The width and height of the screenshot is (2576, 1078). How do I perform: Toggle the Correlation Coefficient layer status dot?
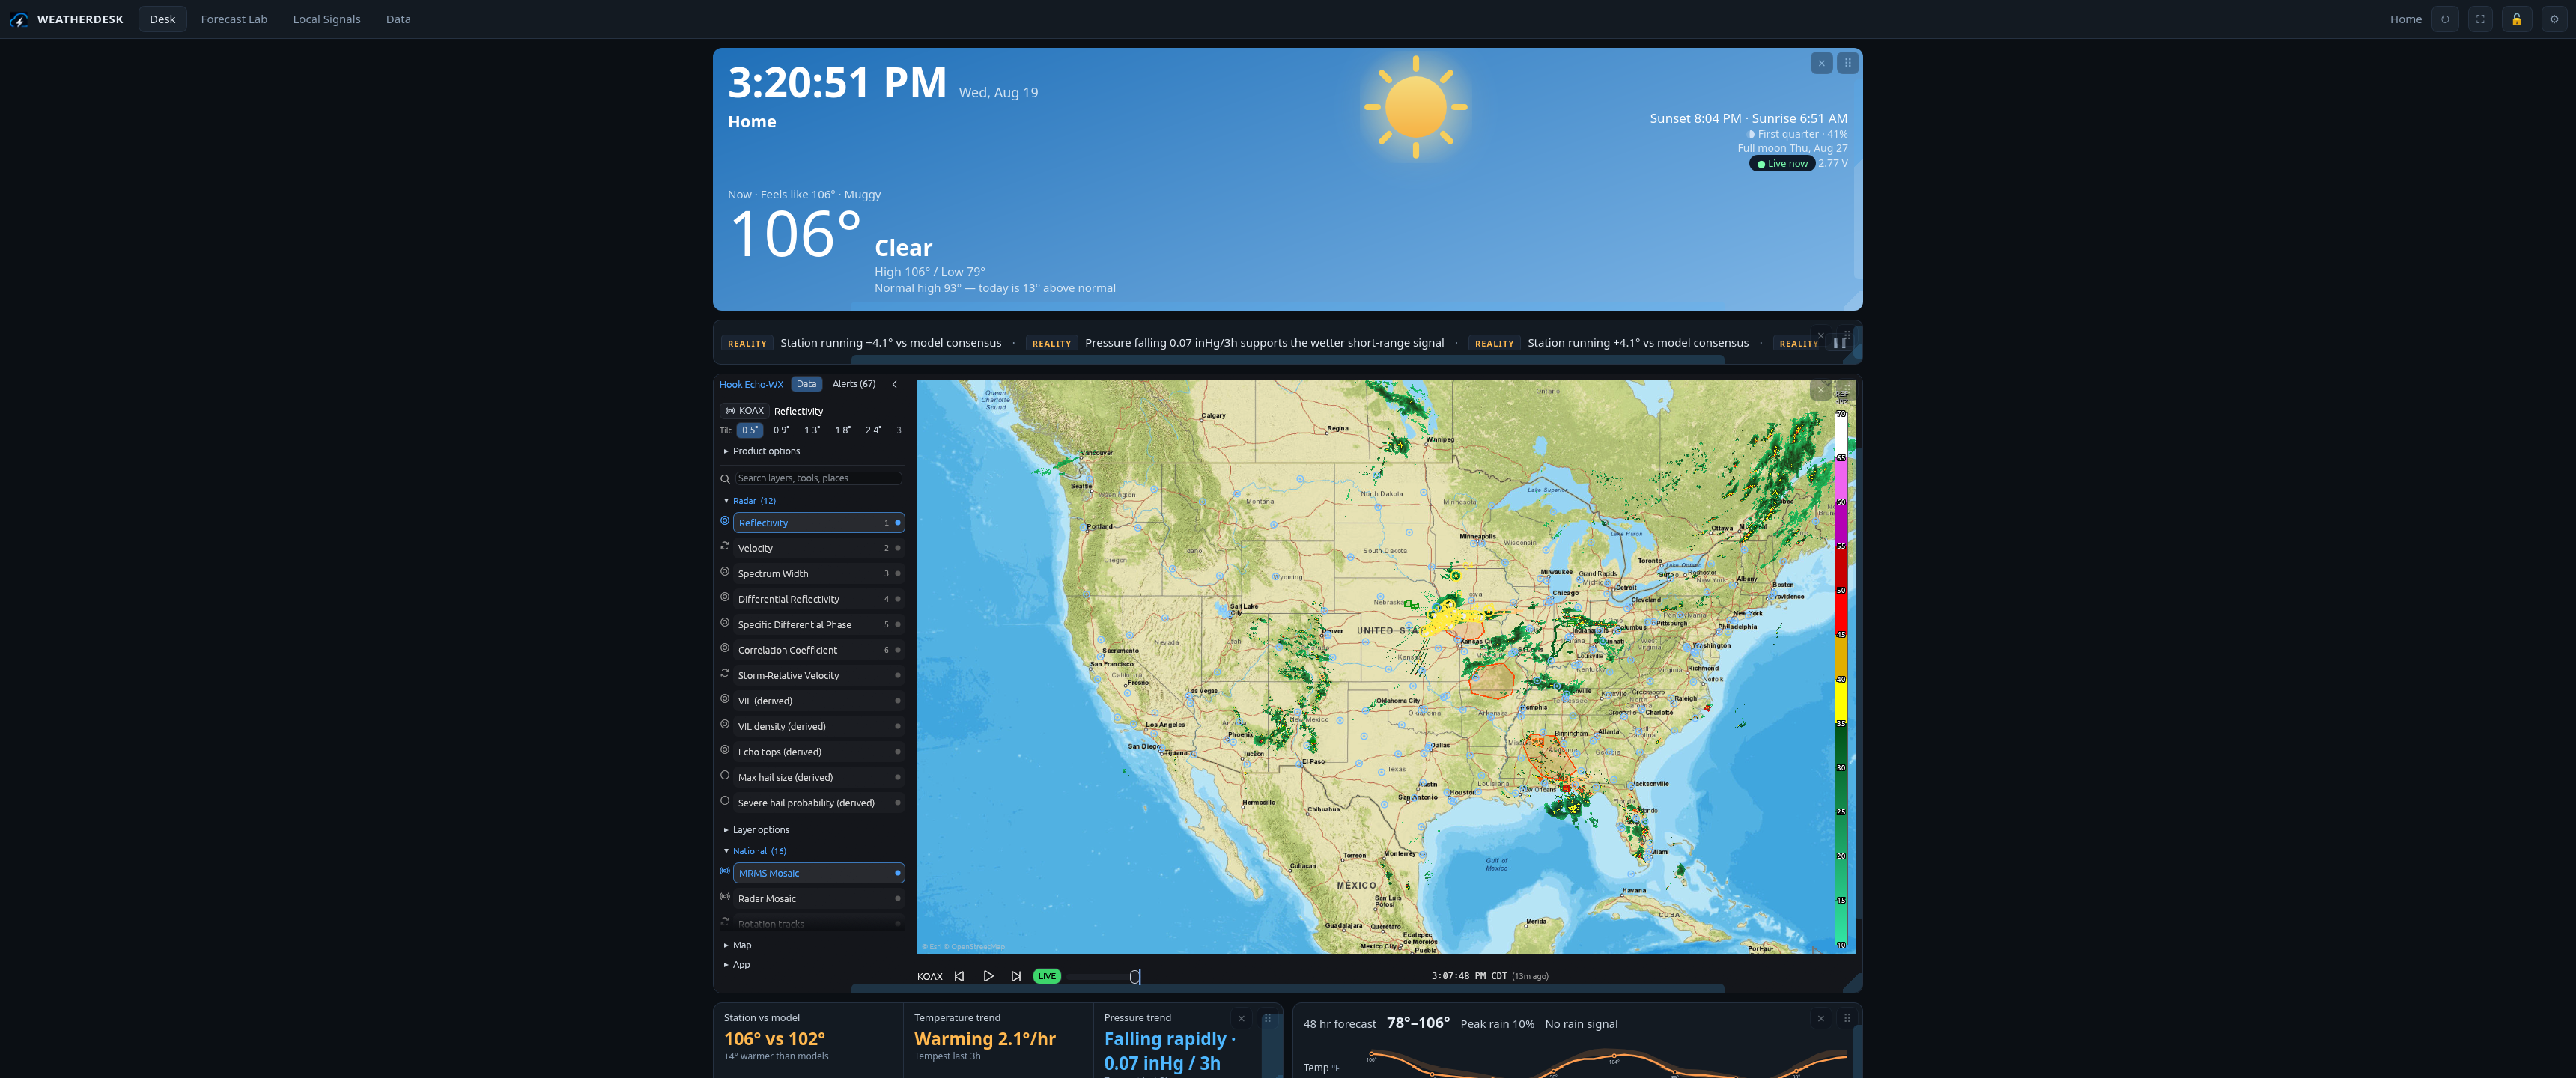[x=898, y=650]
